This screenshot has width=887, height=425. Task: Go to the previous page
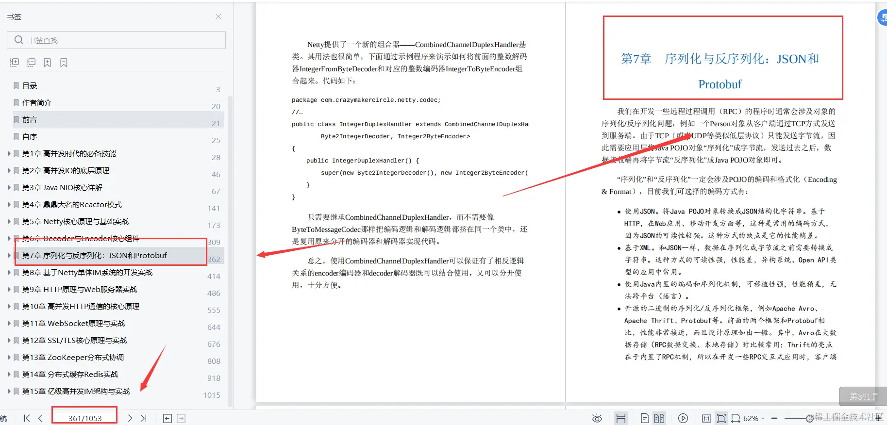(40, 418)
